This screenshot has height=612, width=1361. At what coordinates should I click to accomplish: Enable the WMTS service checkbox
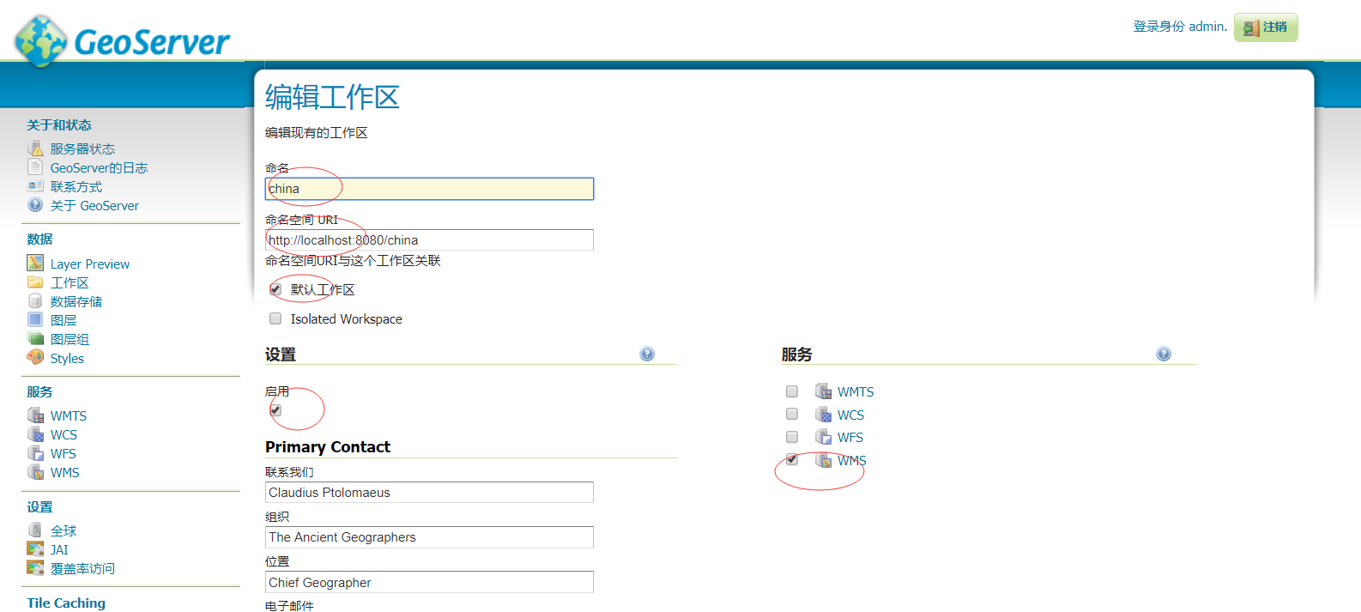click(792, 391)
